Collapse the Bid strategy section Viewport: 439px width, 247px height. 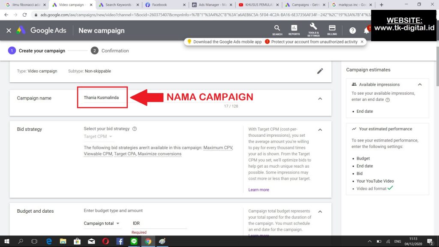pos(320,130)
